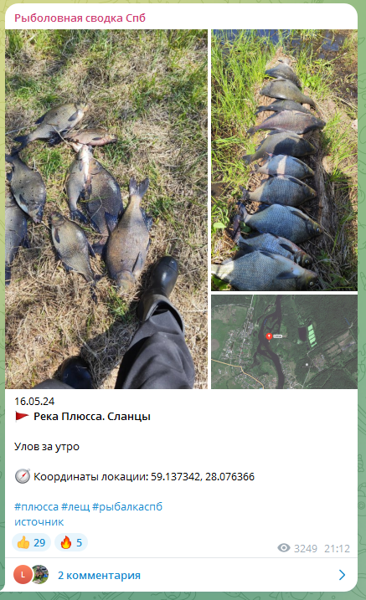Screen dimensions: 366x600
Task: Click the second commenter photo avatar
Action: tap(40, 574)
